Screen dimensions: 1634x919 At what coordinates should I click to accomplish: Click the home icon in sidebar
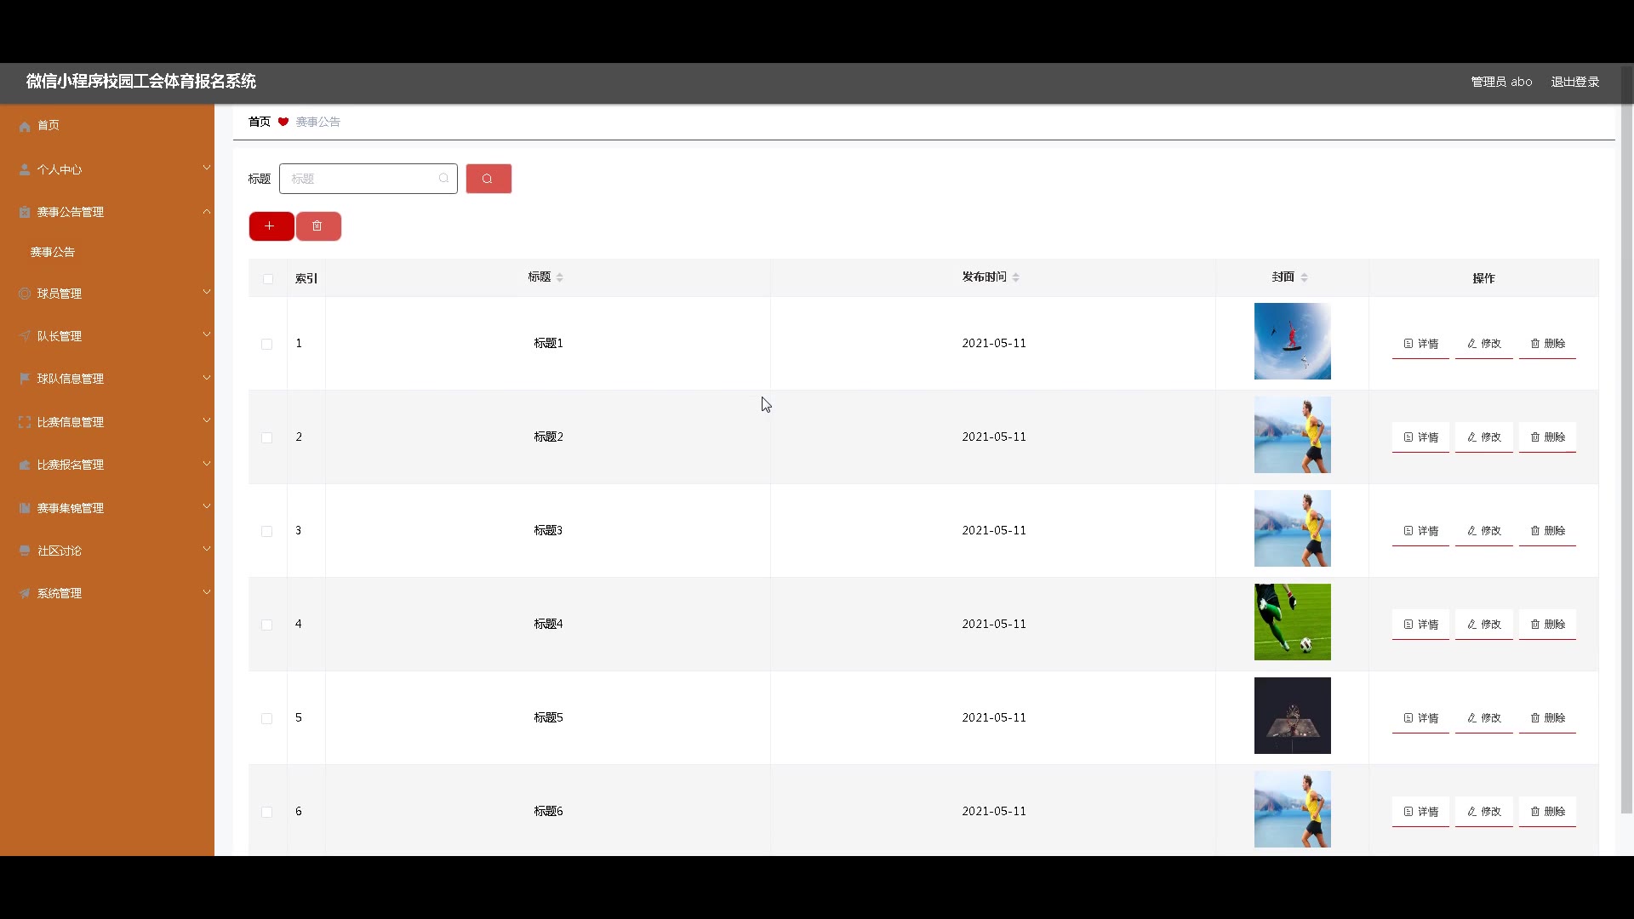(x=25, y=126)
